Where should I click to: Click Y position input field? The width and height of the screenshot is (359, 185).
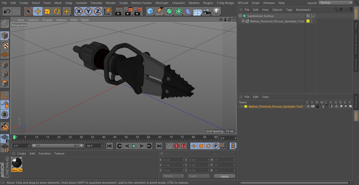coord(173,165)
